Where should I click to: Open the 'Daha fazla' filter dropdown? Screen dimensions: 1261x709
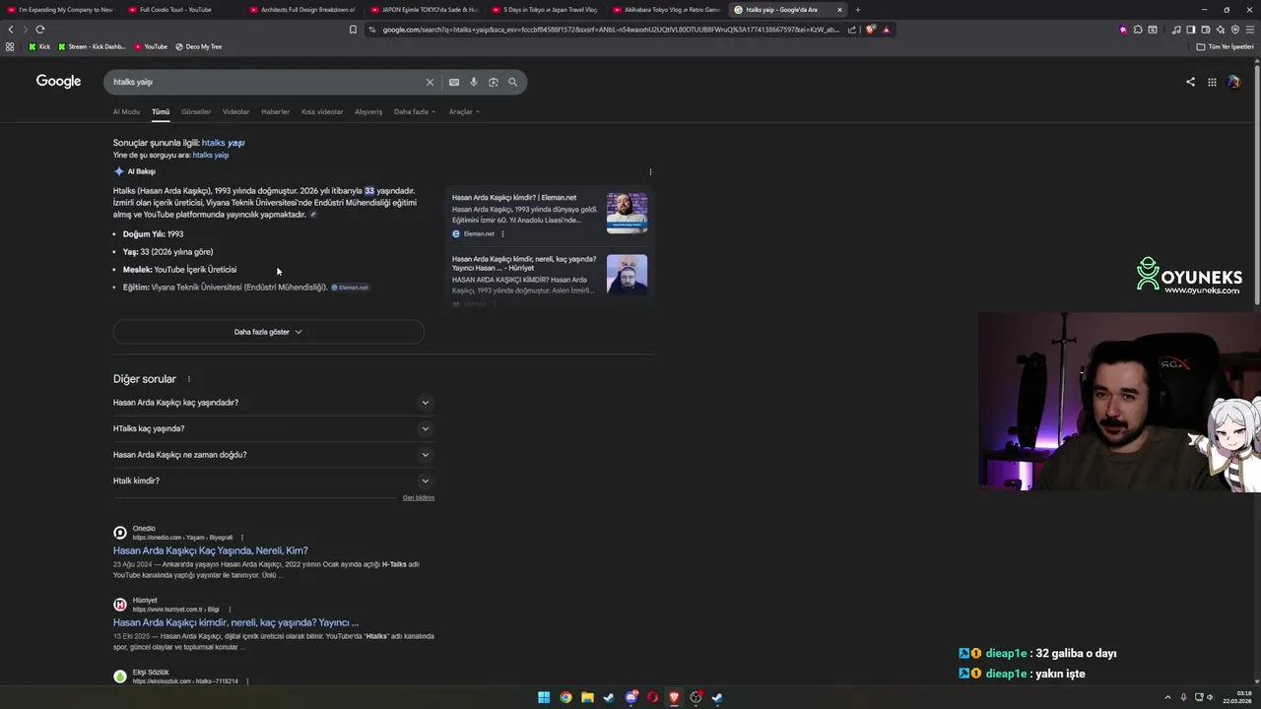click(415, 111)
